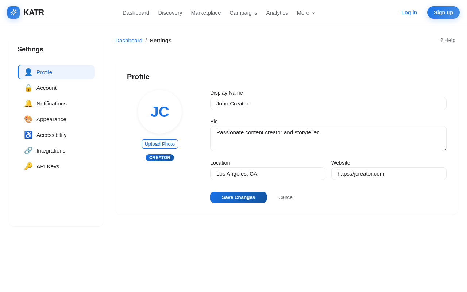Open Campaigns nav item
The height and width of the screenshot is (292, 467).
[x=243, y=12]
